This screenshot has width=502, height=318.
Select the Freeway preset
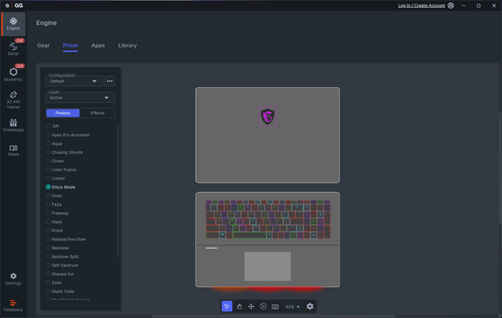[57, 213]
